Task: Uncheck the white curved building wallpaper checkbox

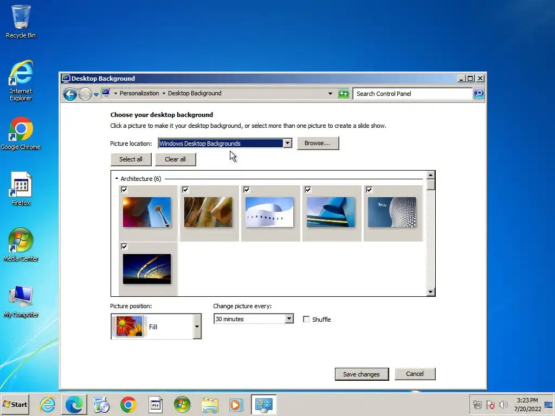Action: tap(247, 190)
